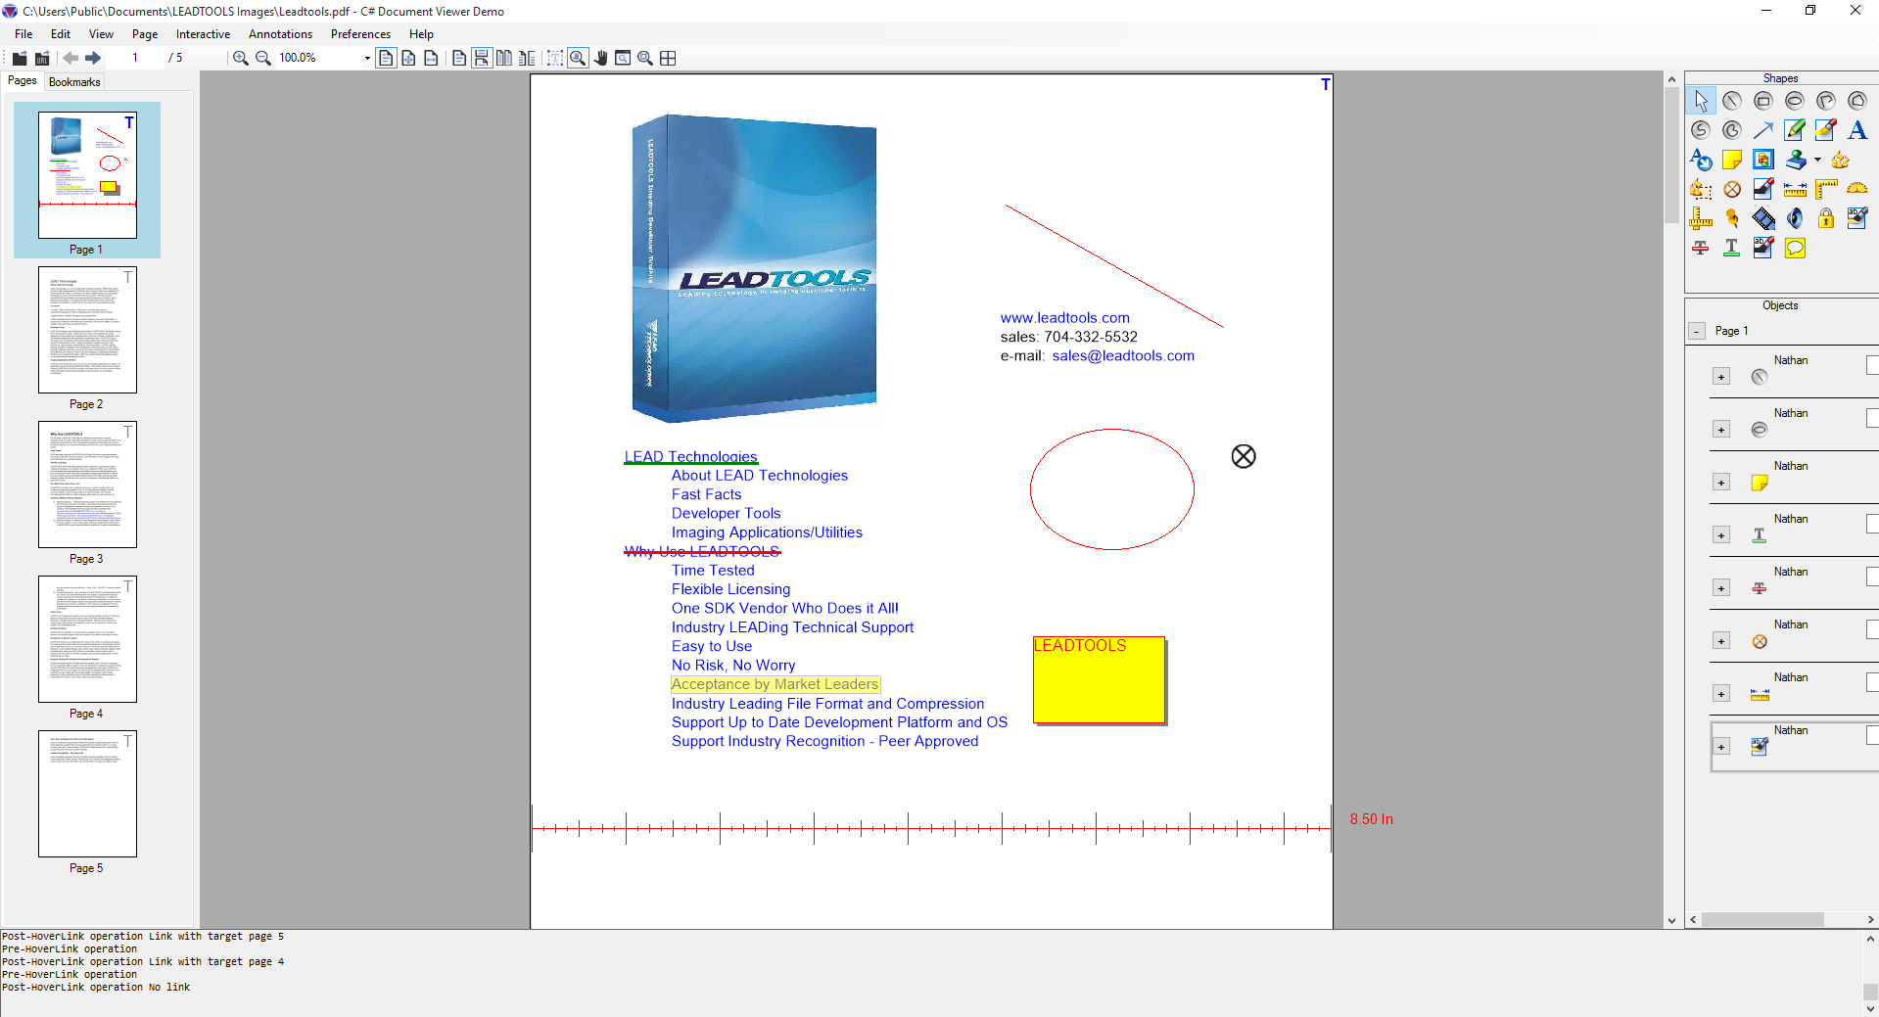Image resolution: width=1879 pixels, height=1017 pixels.
Task: Expand the line object row
Action: 1721,377
